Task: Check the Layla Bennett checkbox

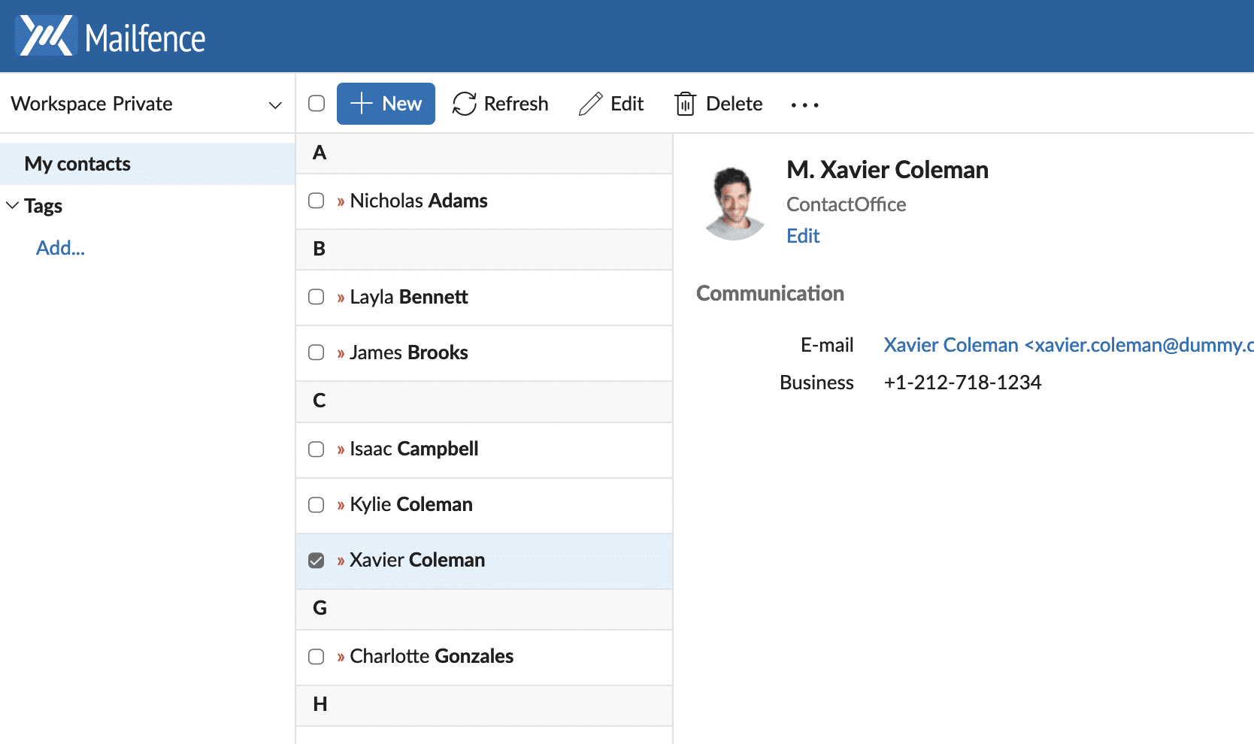Action: pos(317,297)
